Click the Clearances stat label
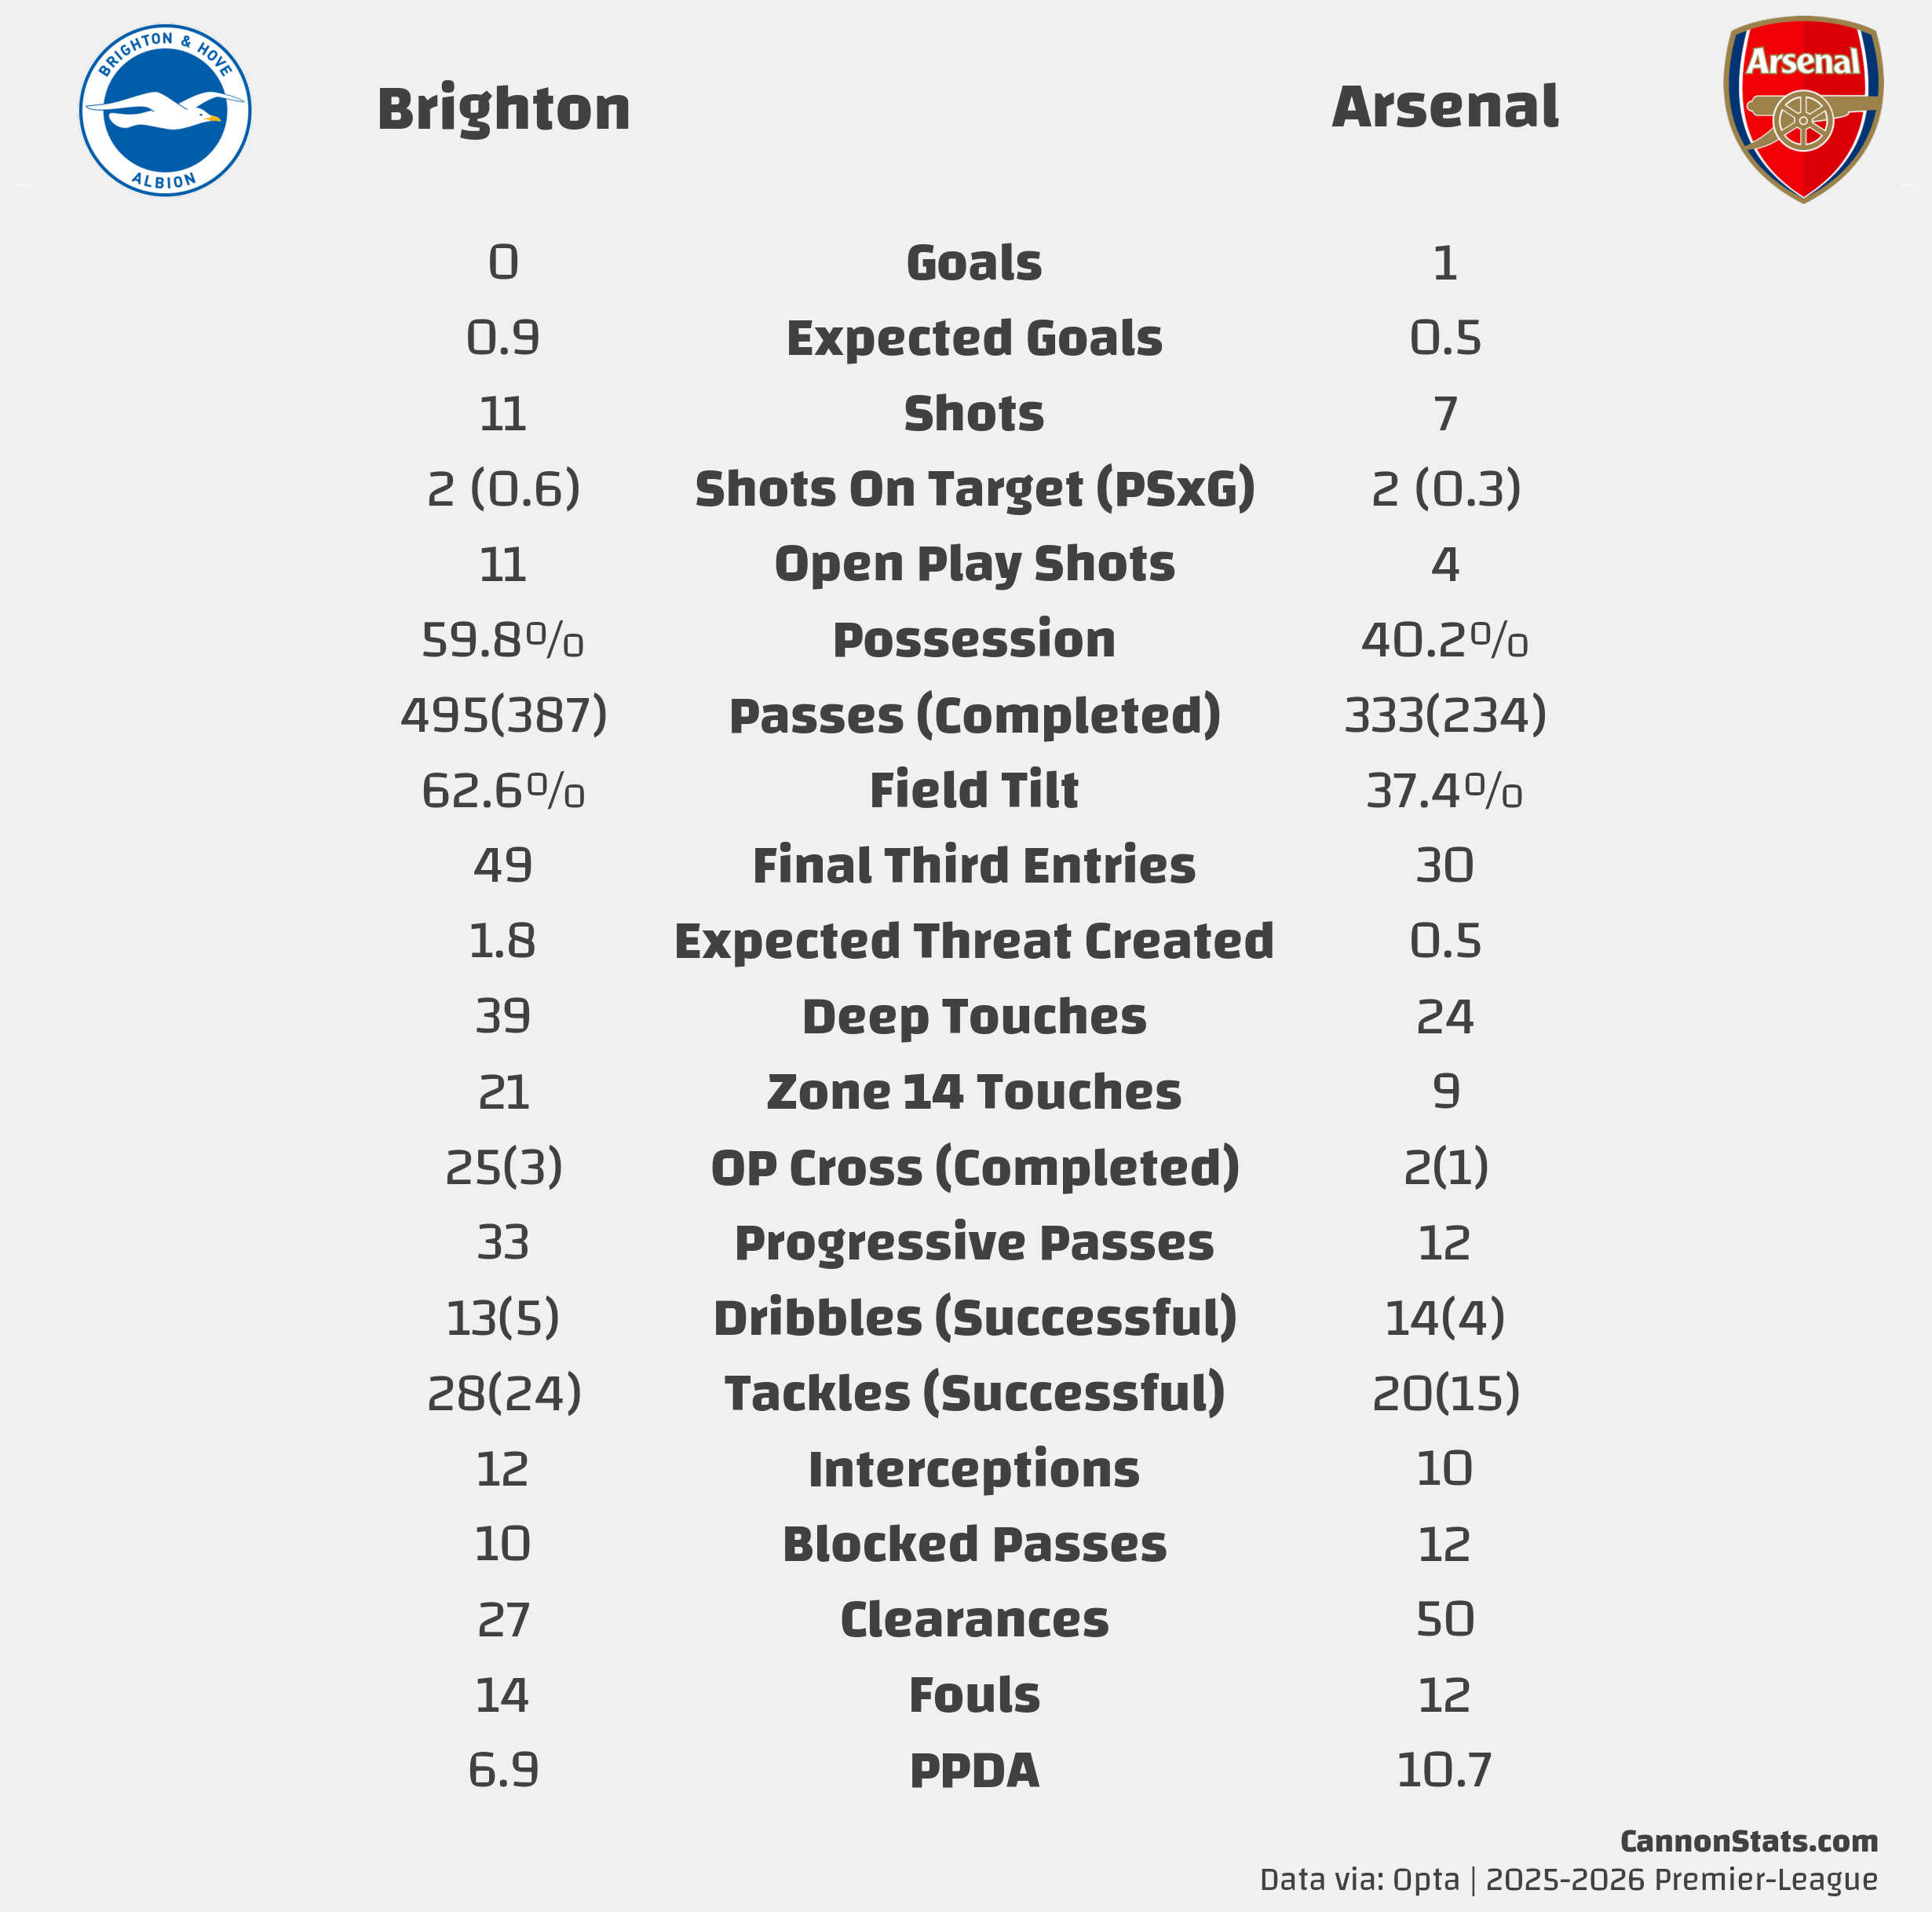 (x=974, y=1619)
